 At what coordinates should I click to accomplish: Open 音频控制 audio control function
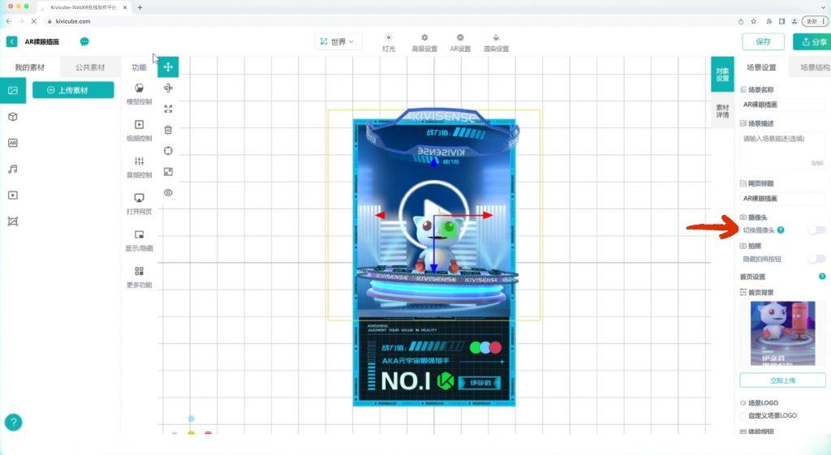pos(139,166)
